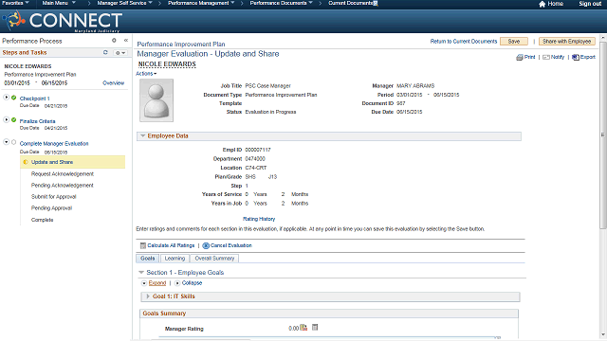Click Share with Employee button
The width and height of the screenshot is (607, 341).
(x=566, y=42)
